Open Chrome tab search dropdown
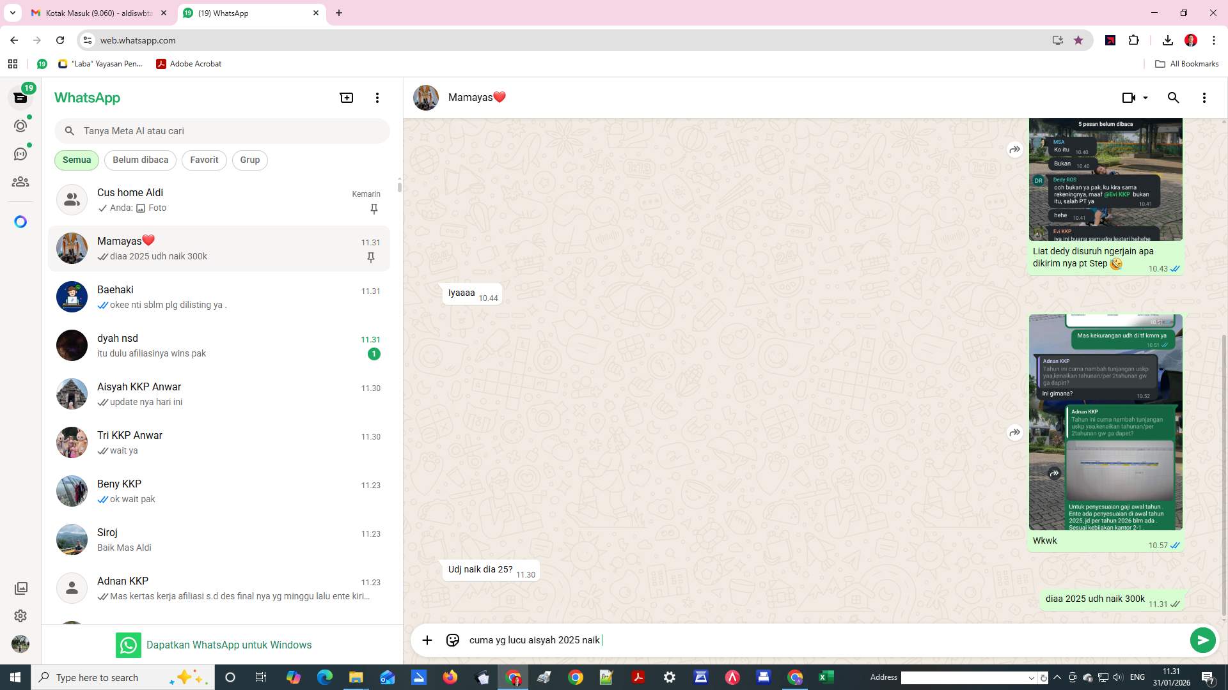 [x=12, y=13]
